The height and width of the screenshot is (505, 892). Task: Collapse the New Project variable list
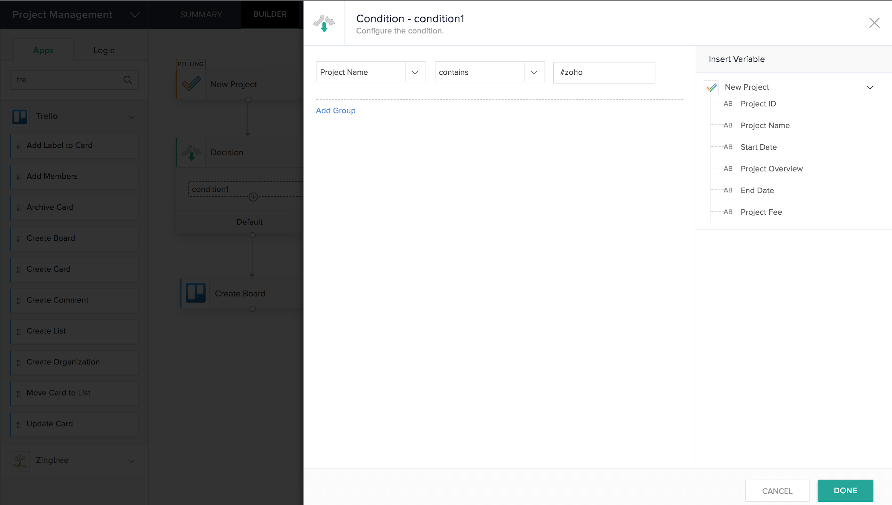[x=870, y=87]
